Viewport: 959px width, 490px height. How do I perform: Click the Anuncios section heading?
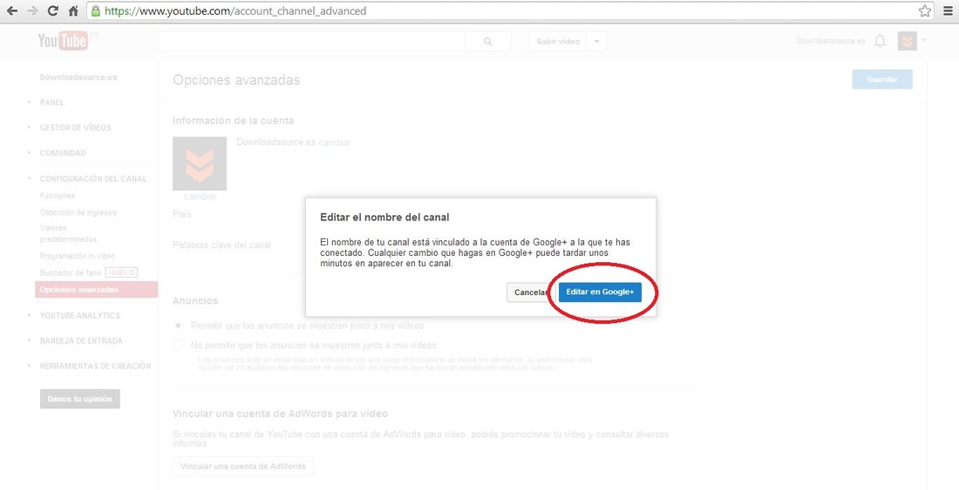click(195, 301)
